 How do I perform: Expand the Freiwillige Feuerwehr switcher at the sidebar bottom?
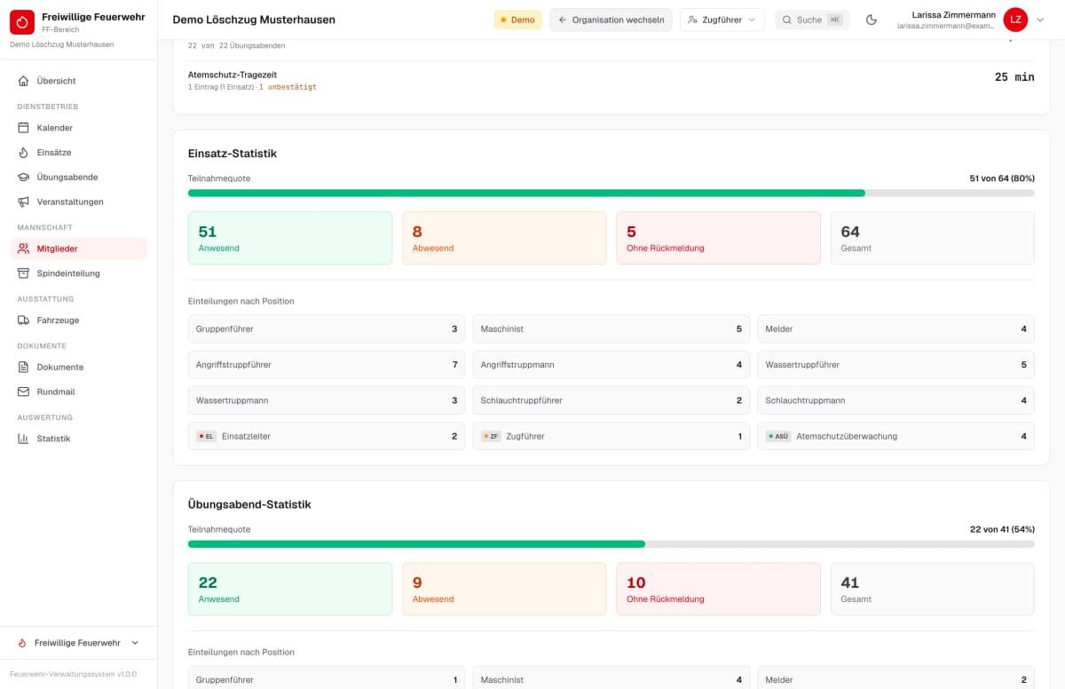78,643
